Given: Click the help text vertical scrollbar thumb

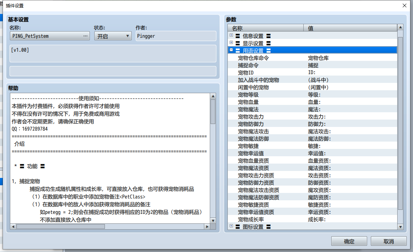Looking at the screenshot, I should pyautogui.click(x=213, y=112).
